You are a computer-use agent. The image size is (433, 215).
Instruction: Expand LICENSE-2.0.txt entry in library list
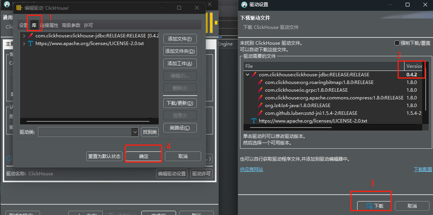tap(24, 44)
